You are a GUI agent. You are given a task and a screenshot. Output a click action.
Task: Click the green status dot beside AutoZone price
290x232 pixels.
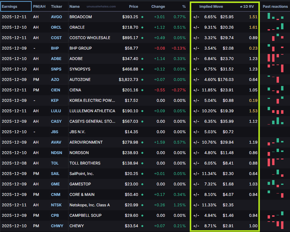142,80
